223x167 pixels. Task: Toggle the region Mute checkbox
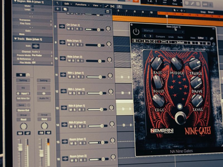(x=33, y=6)
